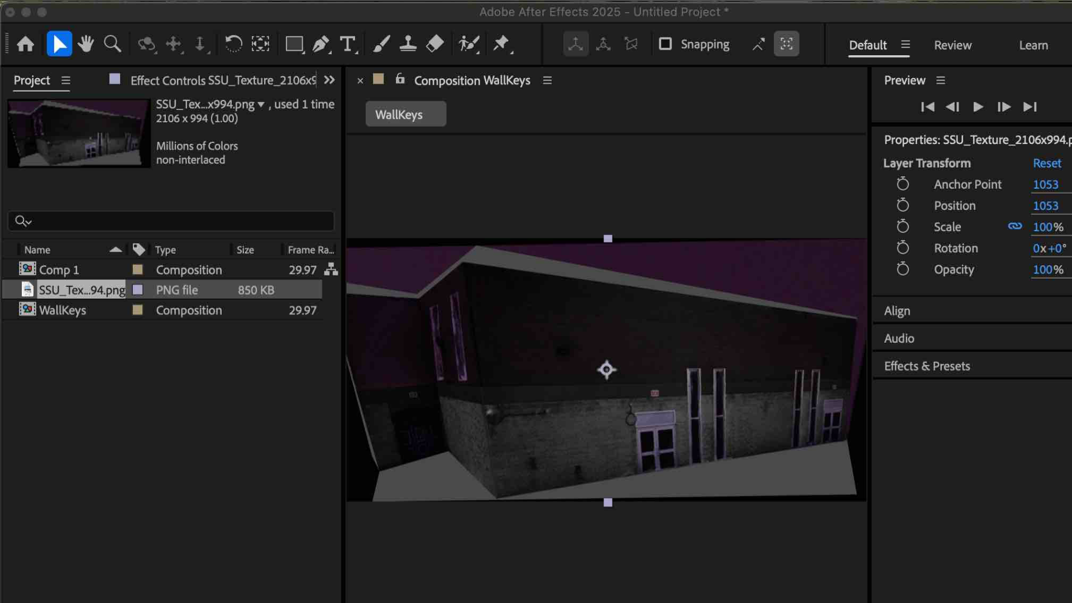The width and height of the screenshot is (1072, 603).
Task: Click the Scale link chain icon
Action: tap(1015, 227)
